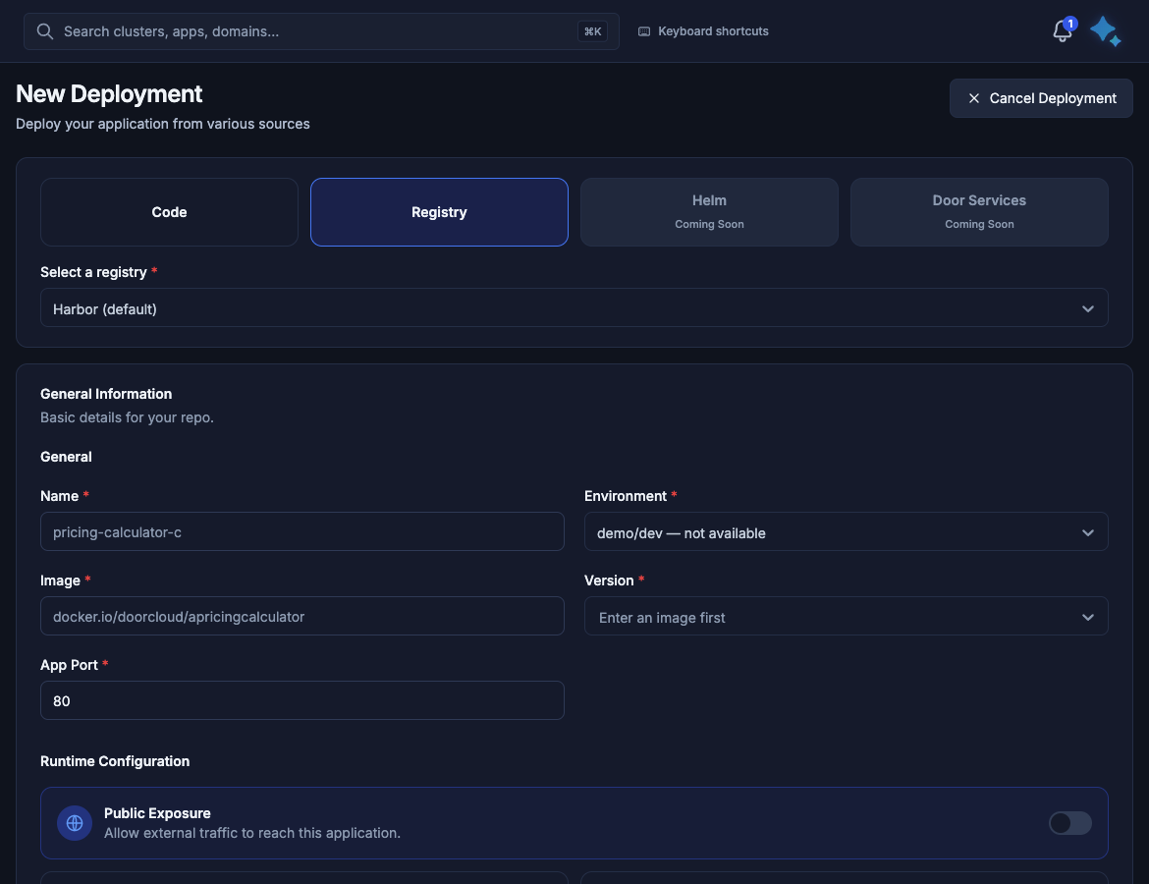Click the ⌘K shortcut badge
This screenshot has height=884, width=1149.
[x=592, y=31]
